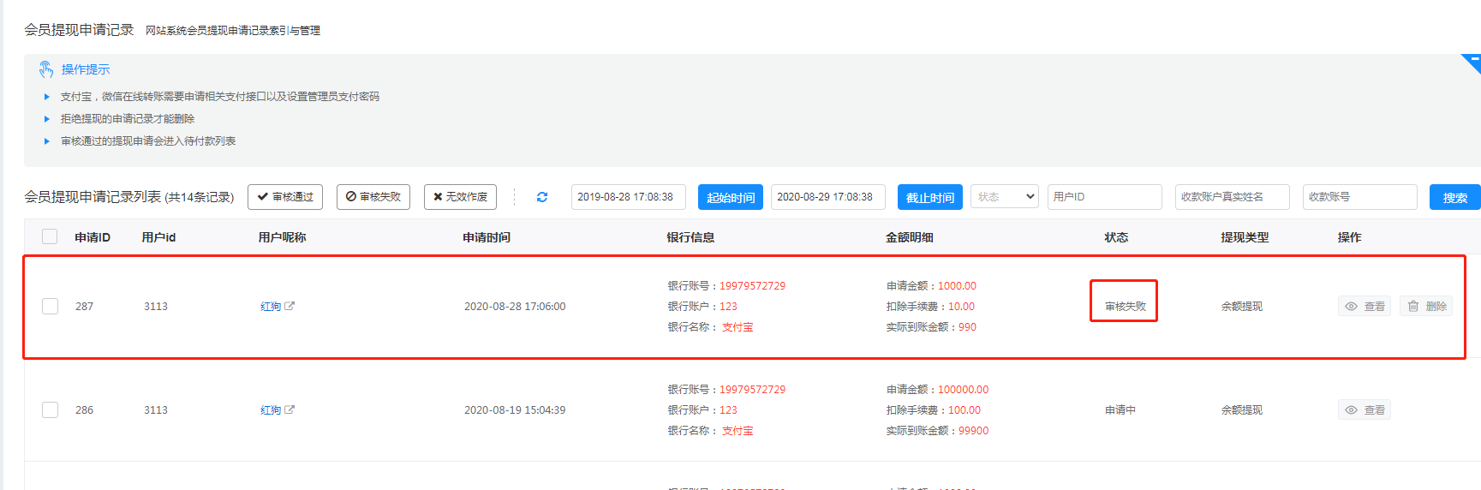Screen dimensions: 1481x490
Task: Collapse the tips panel via blue corner icon
Action: [1472, 61]
